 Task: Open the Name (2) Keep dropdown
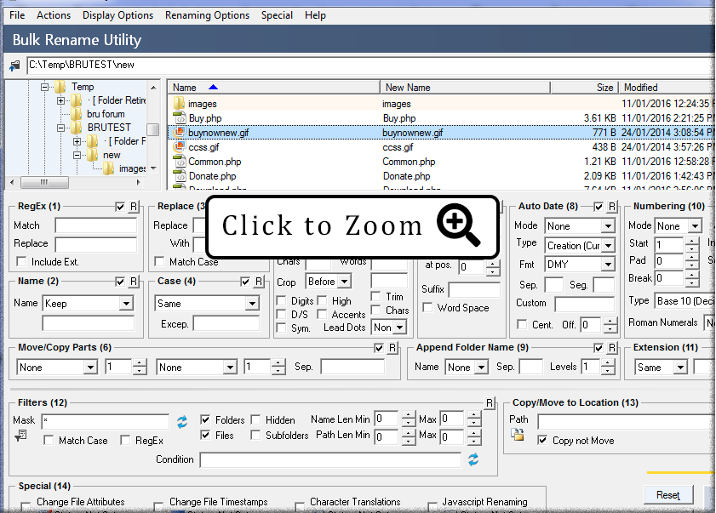(126, 304)
